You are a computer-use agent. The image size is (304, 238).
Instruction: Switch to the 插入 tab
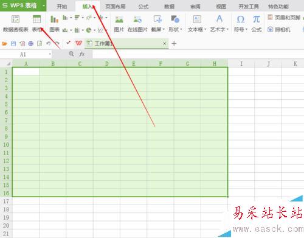point(88,7)
